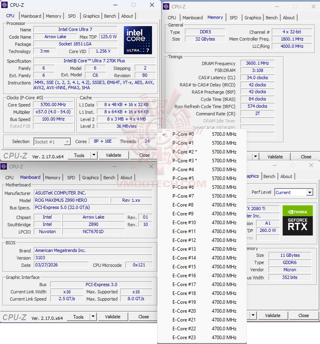The image size is (320, 344).
Task: Select P-Core #6 in the core list
Action: pos(202,187)
